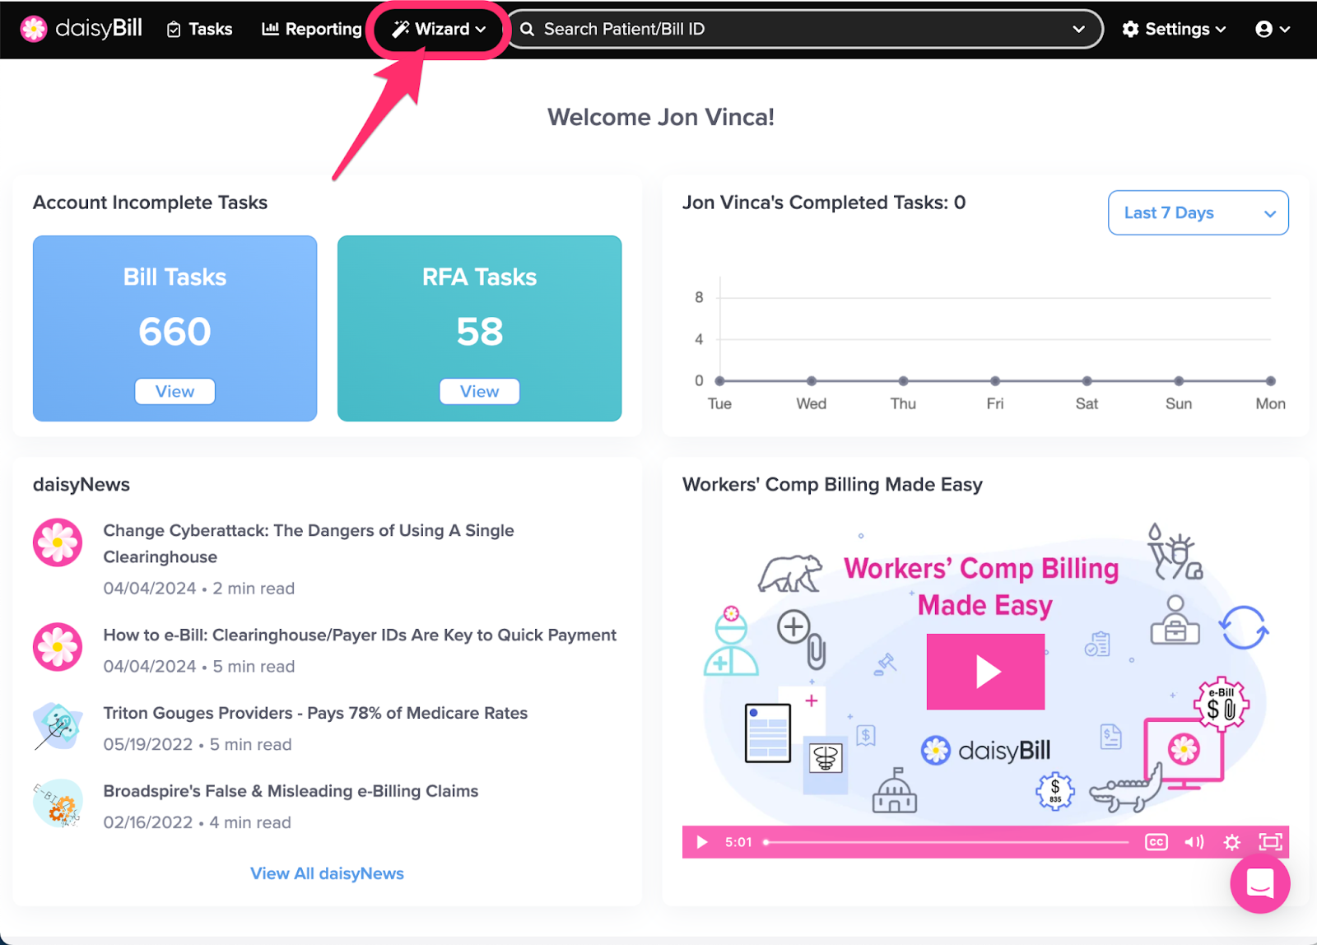Play the Workers' Comp Billing video
Viewport: 1317px width, 945px height.
985,672
